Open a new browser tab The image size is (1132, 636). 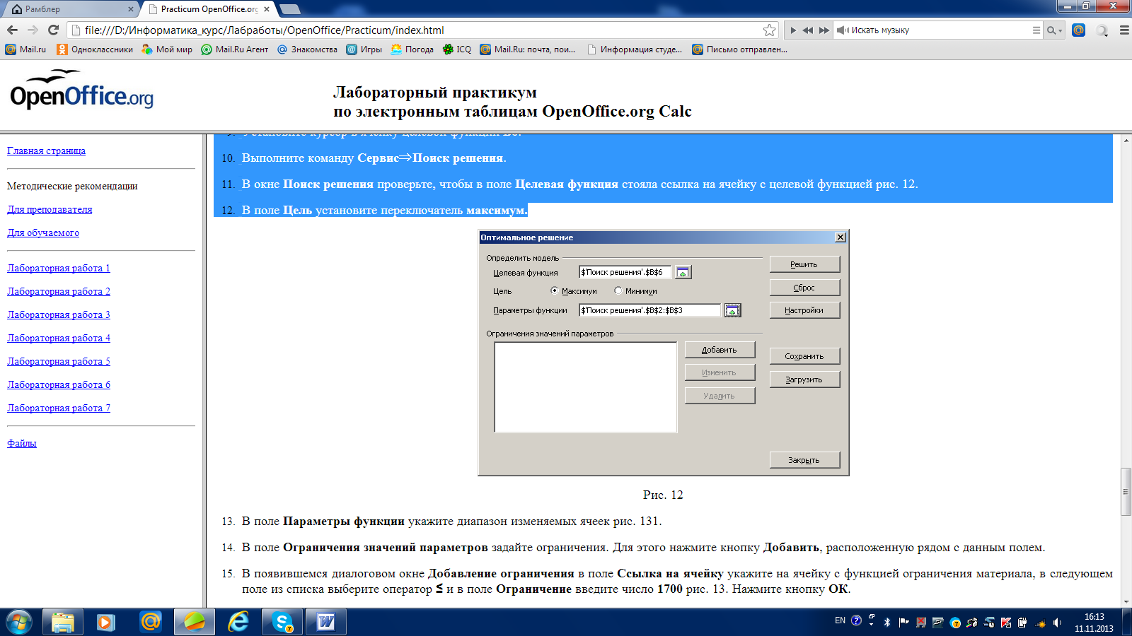[290, 9]
